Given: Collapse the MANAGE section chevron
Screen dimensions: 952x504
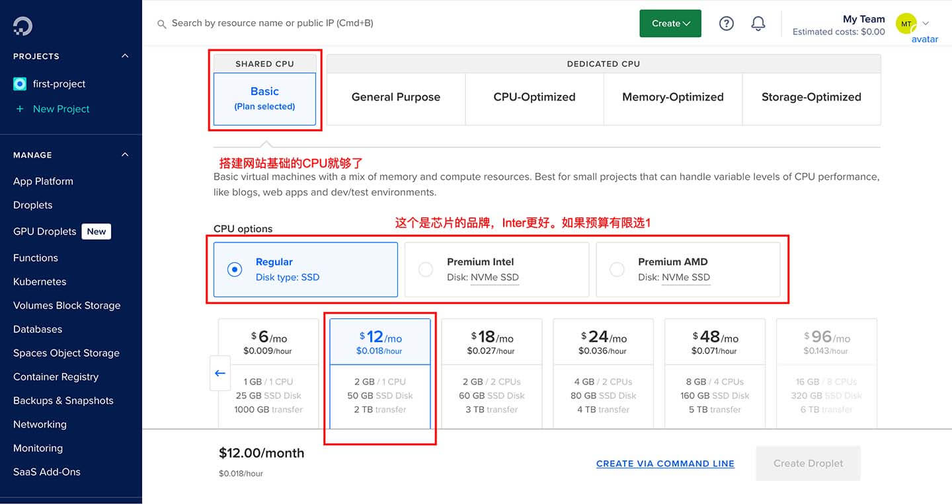Looking at the screenshot, I should tap(125, 155).
